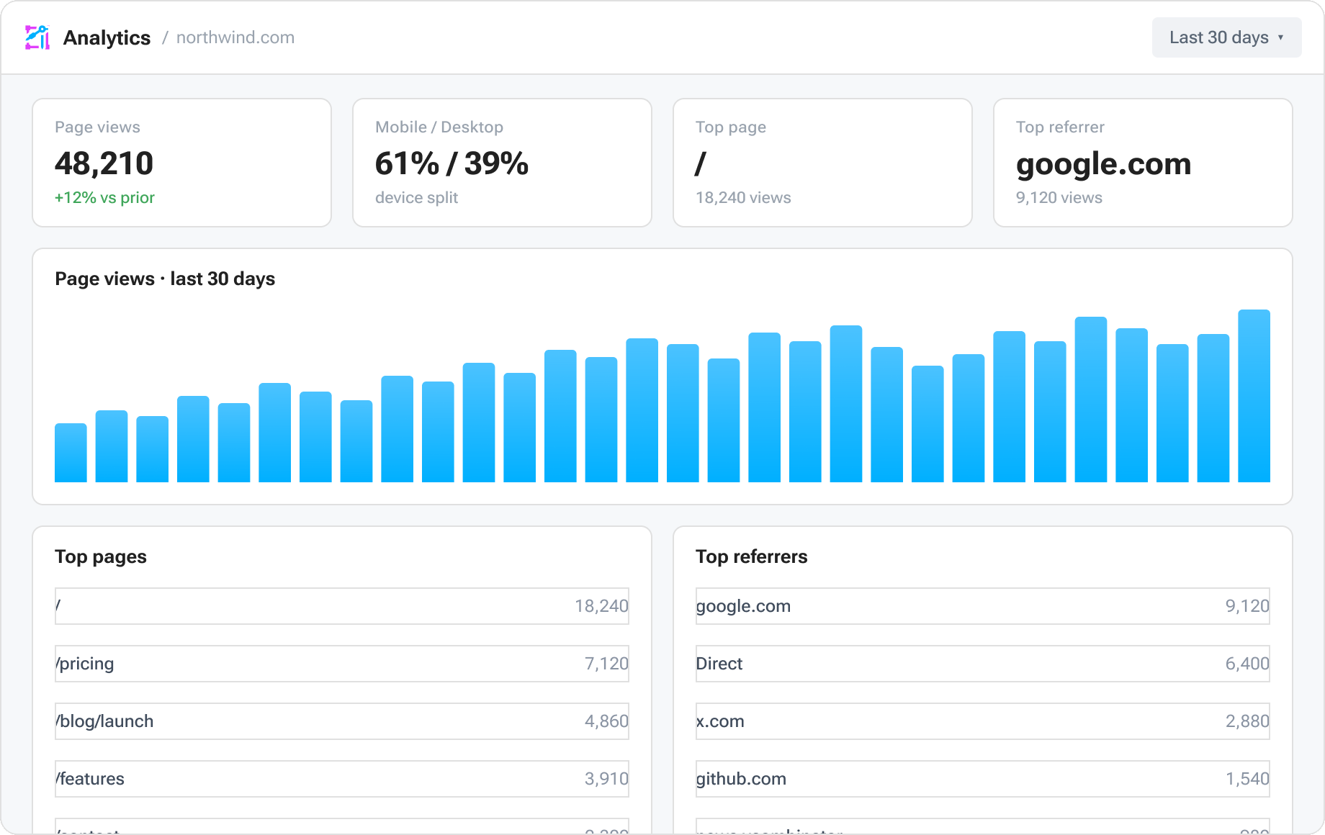Click the google.com top referrer value
Screen dimensions: 1325x835
(x=1103, y=164)
